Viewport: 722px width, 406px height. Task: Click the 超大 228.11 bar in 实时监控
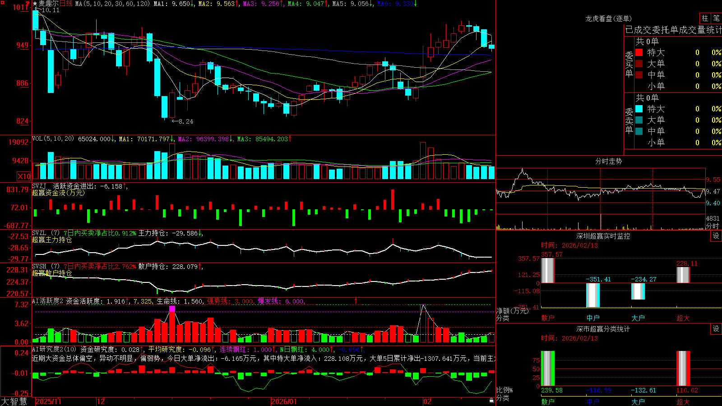tap(683, 275)
